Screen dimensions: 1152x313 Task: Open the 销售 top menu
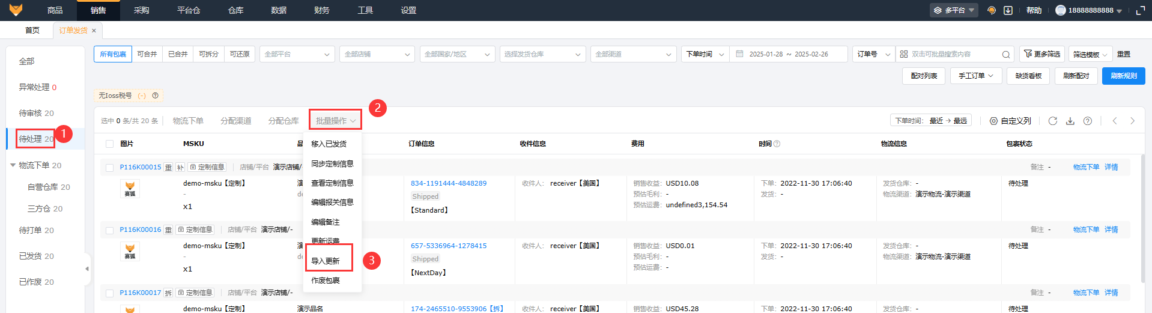(99, 10)
